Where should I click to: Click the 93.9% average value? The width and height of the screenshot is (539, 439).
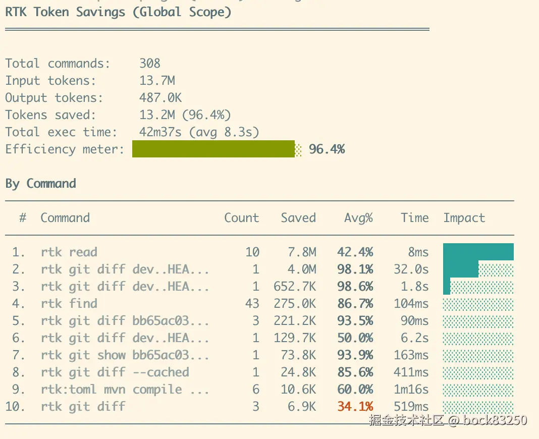click(x=355, y=355)
